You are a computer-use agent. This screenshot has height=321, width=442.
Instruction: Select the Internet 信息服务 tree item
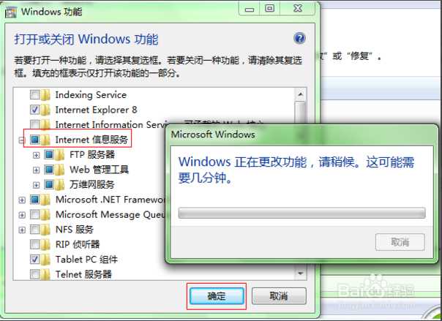coord(91,140)
